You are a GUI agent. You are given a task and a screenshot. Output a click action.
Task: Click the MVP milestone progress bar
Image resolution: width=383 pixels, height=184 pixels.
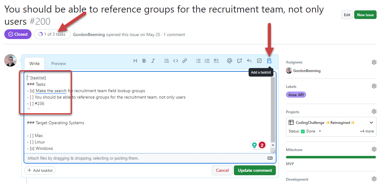pos(331,157)
